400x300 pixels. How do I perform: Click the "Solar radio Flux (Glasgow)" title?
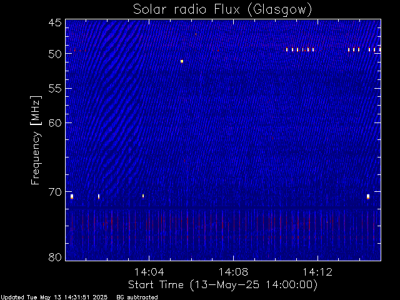pos(222,10)
